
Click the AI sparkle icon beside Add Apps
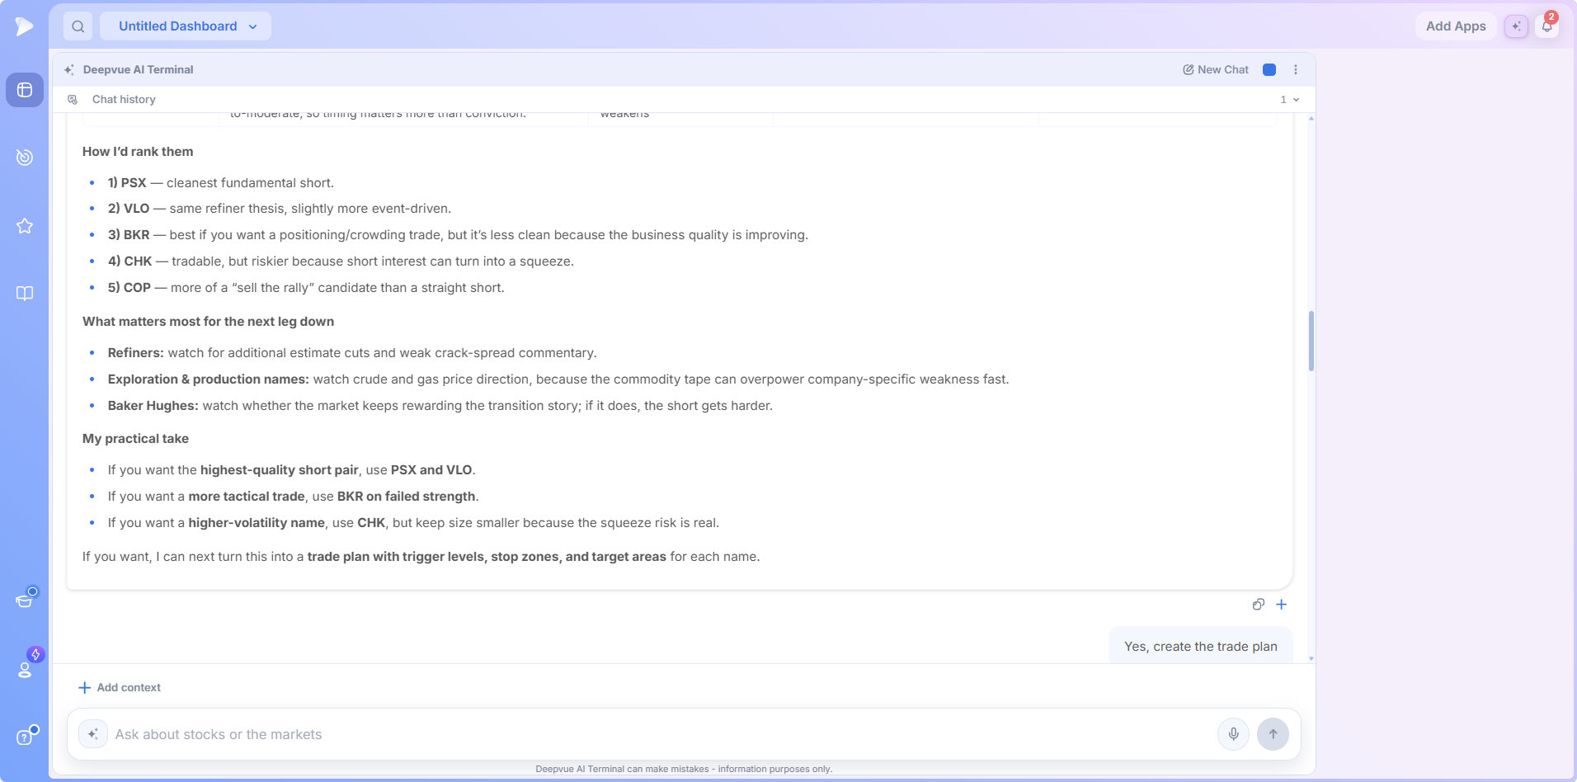pos(1516,26)
